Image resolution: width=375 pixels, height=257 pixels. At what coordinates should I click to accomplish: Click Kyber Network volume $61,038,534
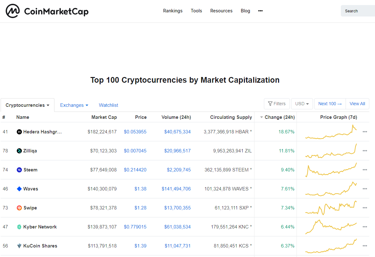178,227
